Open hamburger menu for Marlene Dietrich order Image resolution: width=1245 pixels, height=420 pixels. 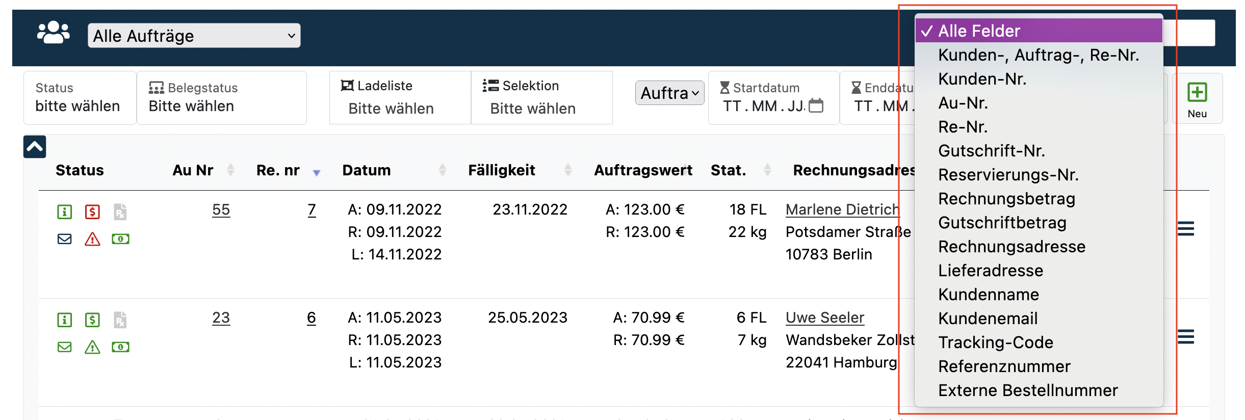coord(1185,229)
